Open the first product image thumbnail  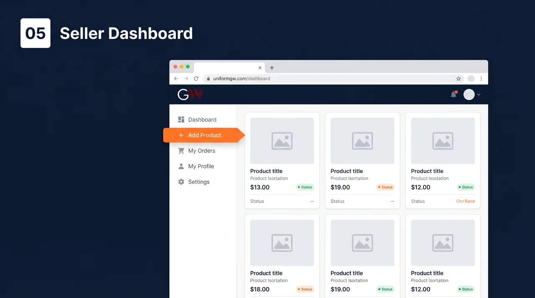point(282,141)
